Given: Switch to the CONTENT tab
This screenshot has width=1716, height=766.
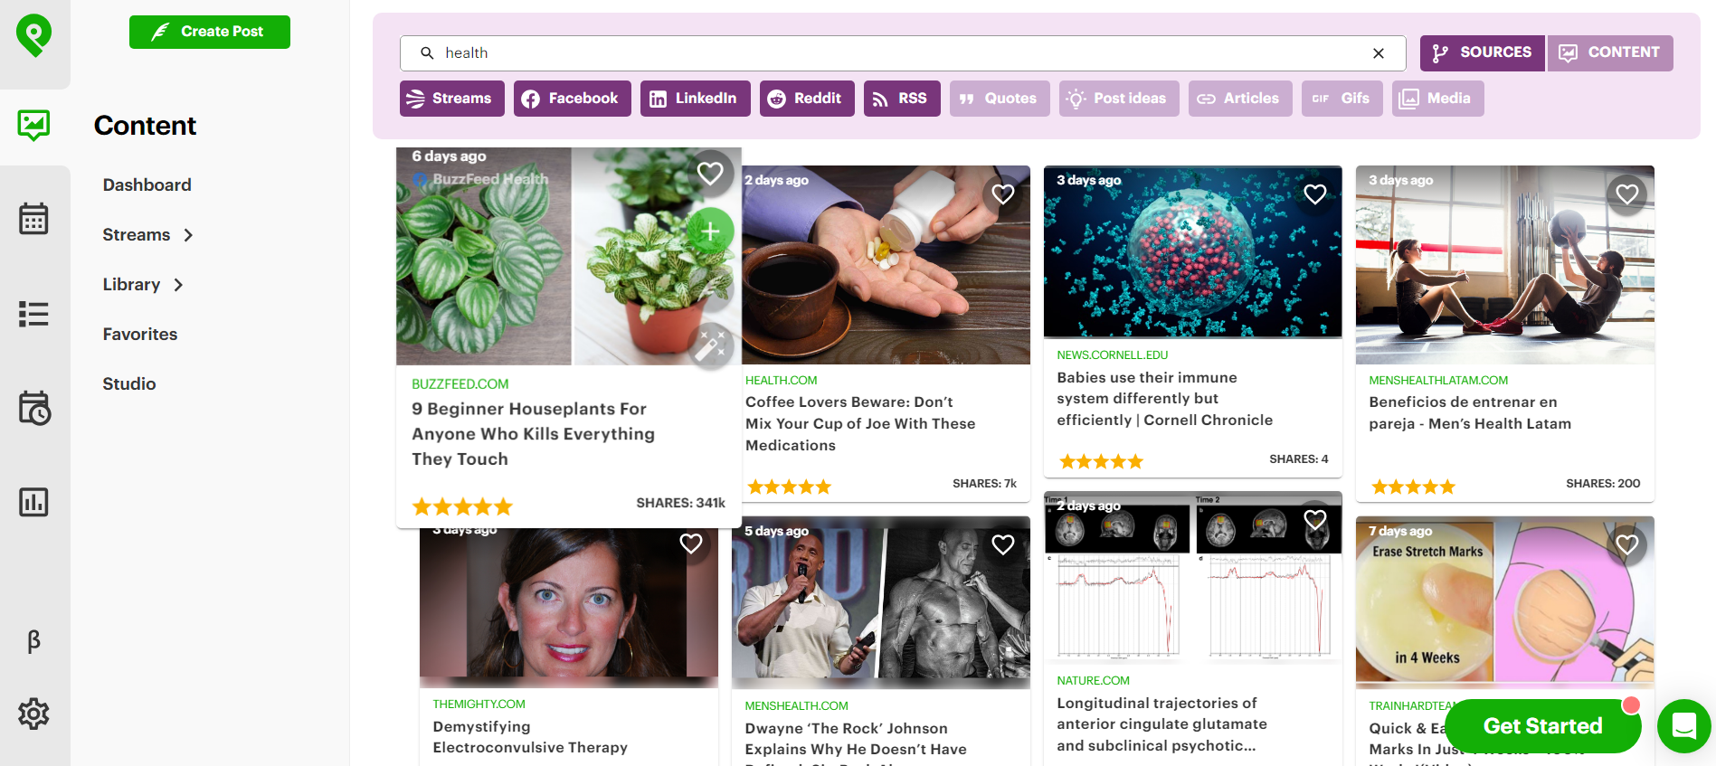Looking at the screenshot, I should (1609, 52).
